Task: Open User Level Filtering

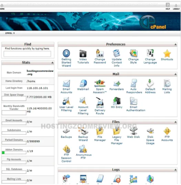Action: [66, 101]
